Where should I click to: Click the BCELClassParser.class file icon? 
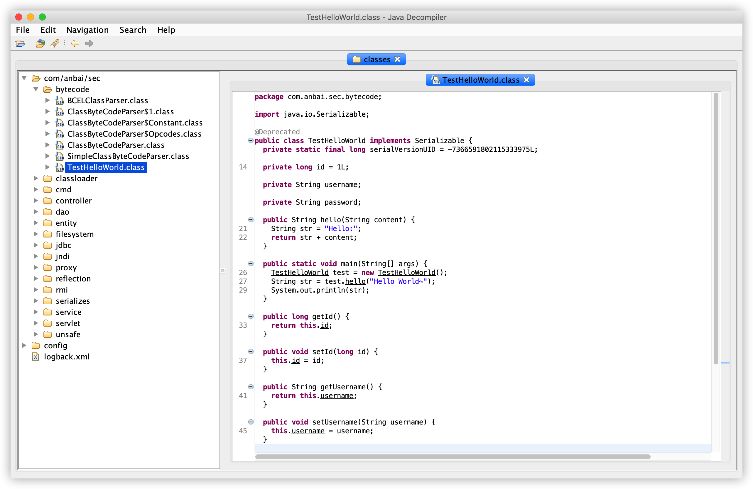60,101
